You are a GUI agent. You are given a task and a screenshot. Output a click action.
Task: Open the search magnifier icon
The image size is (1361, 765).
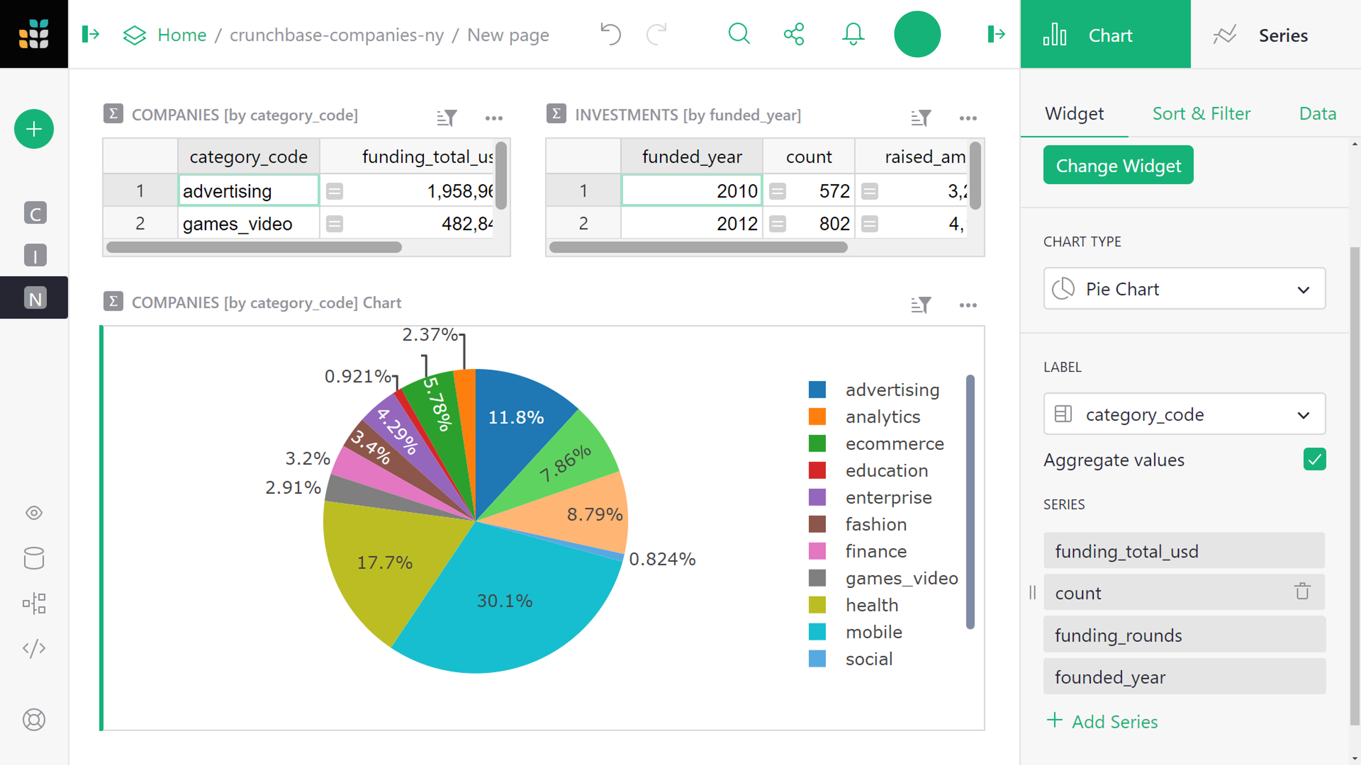[x=739, y=34]
